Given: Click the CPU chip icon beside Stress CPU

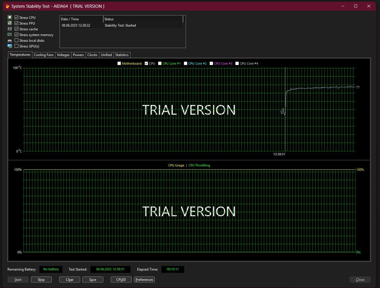Looking at the screenshot, I should [10, 17].
